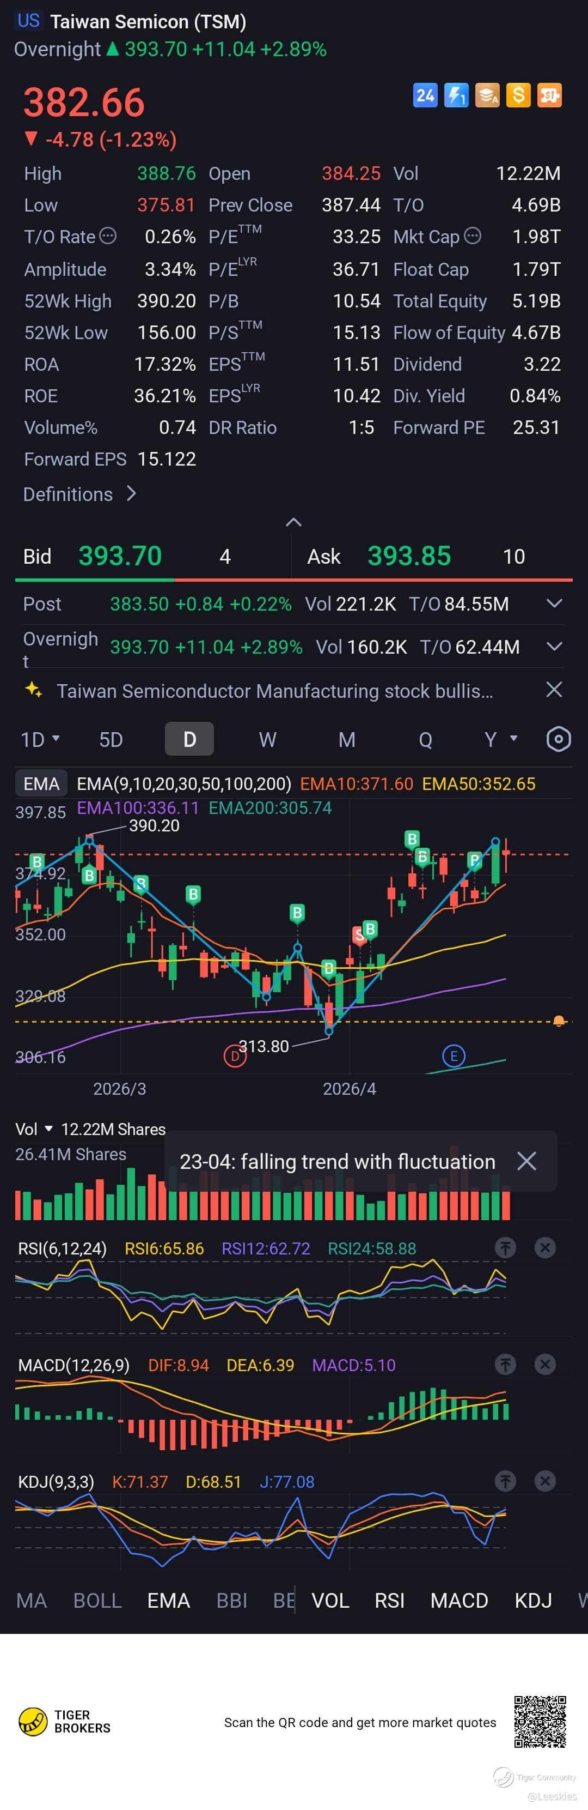This screenshot has width=588, height=1810.
Task: Open RSI(6,12,24) parameter label
Action: [63, 1248]
